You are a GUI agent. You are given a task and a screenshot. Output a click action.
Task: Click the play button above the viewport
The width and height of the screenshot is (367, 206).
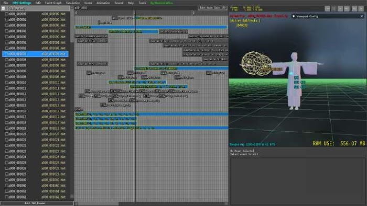pos(340,9)
